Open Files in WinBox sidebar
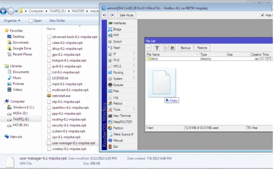275x170 pixels. point(116,91)
